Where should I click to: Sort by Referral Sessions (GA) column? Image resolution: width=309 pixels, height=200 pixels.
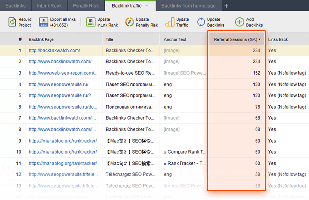click(237, 39)
